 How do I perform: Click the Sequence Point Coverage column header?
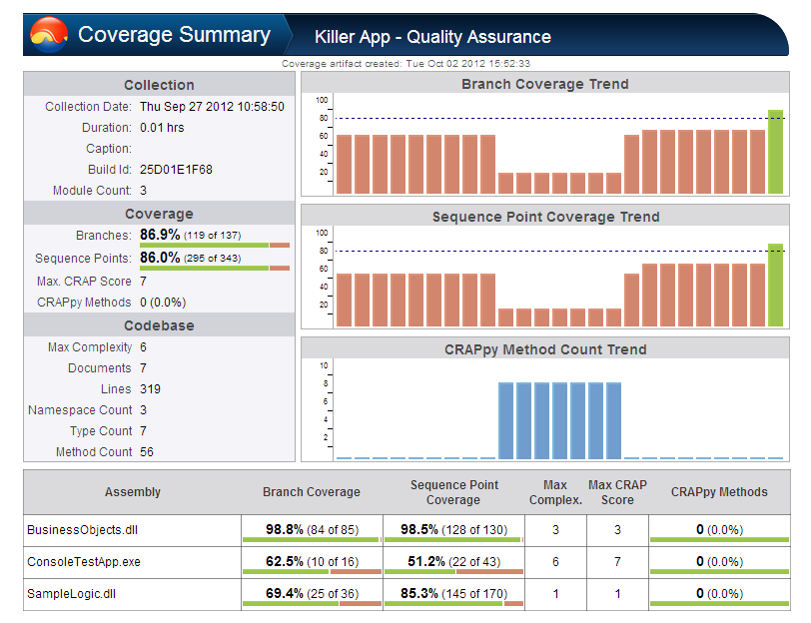(x=453, y=492)
